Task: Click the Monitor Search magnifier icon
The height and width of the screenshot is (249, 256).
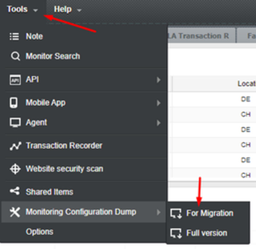Action: click(x=15, y=56)
